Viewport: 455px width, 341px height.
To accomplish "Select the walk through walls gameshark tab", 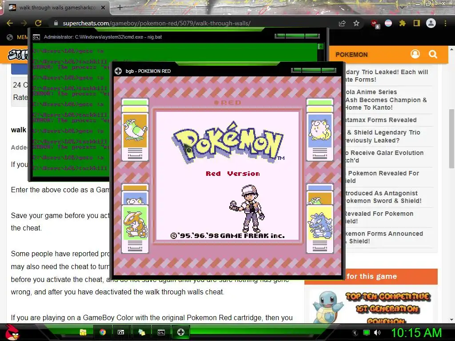I will [57, 8].
